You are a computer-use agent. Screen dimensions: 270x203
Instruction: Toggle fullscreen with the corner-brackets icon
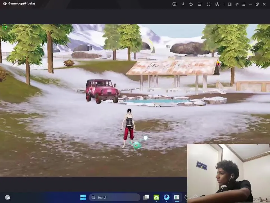[208, 4]
